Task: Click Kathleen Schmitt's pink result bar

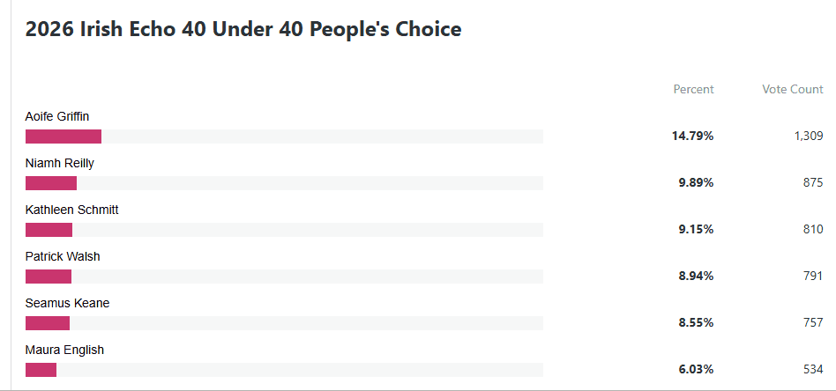Action: [x=49, y=230]
